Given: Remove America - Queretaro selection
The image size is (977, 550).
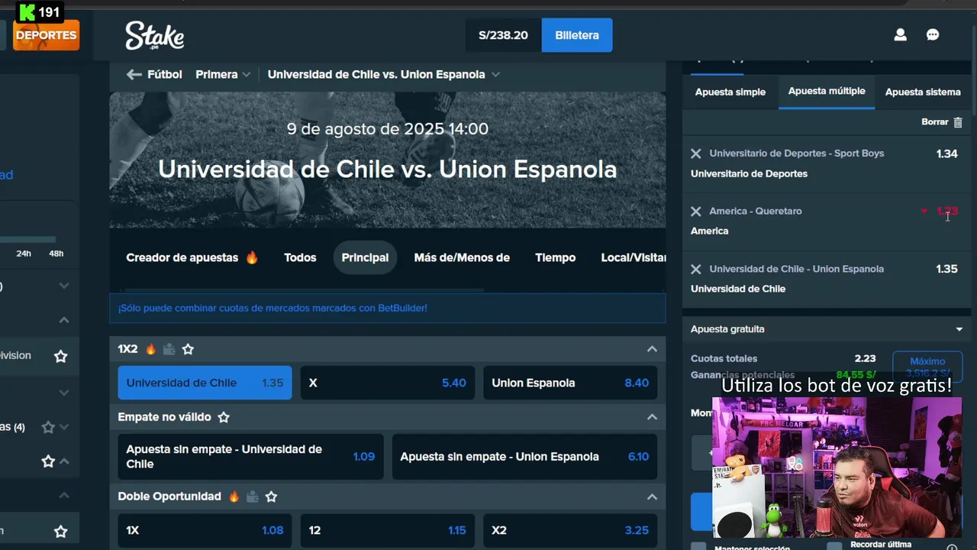Looking at the screenshot, I should (695, 212).
